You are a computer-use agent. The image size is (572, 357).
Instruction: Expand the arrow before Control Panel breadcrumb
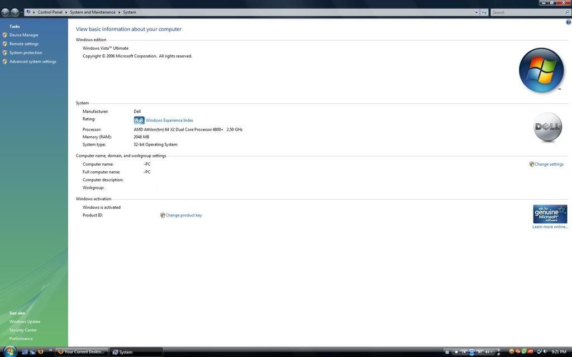point(34,12)
